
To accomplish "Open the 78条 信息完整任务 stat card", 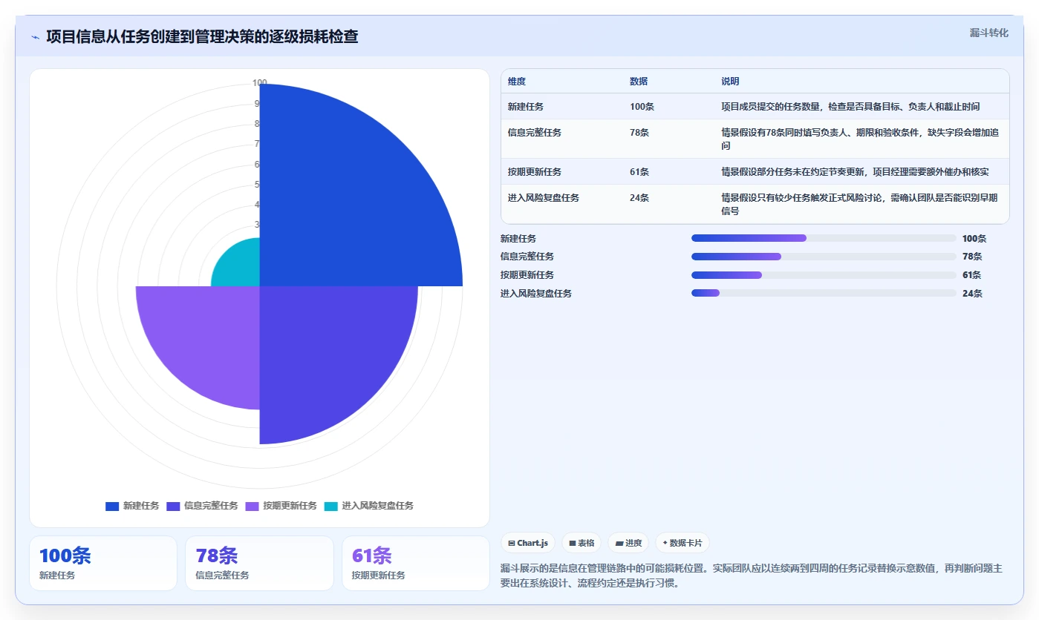I will [259, 564].
